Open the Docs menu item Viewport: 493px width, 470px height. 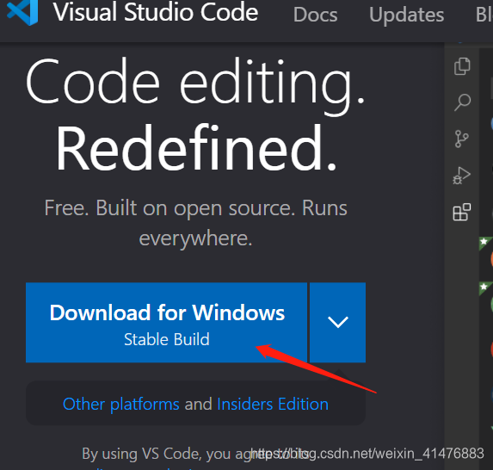click(x=316, y=15)
